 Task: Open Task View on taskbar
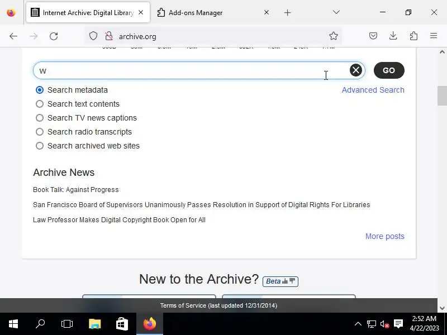point(67,324)
